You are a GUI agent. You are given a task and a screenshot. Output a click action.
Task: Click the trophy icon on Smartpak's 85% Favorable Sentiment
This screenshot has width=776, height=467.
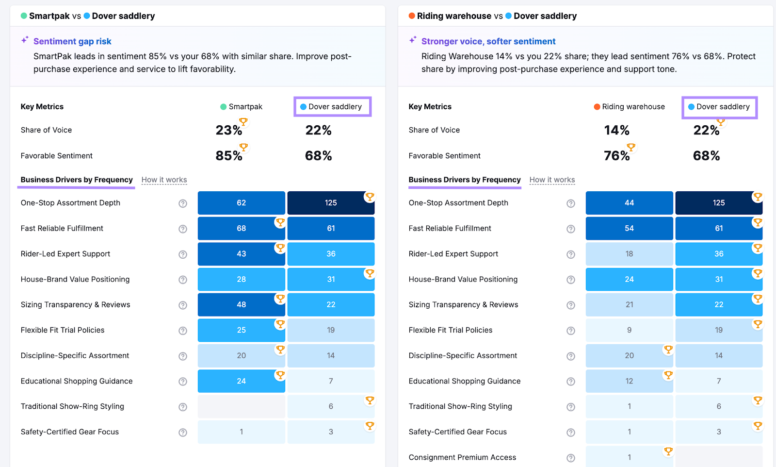pos(244,148)
